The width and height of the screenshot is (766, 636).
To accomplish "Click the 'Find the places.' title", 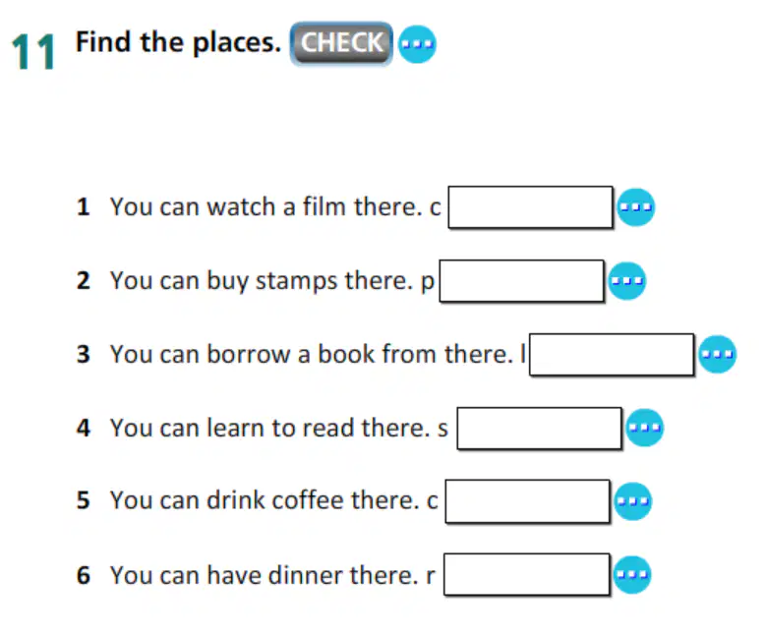I will (x=178, y=43).
